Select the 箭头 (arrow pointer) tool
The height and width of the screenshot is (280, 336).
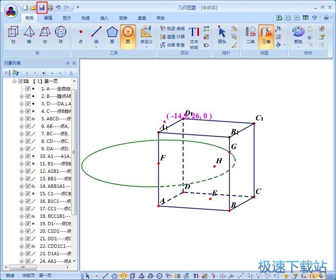(222, 35)
